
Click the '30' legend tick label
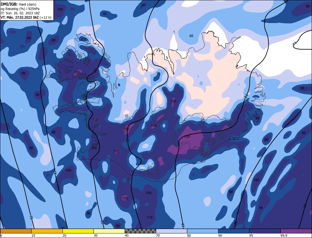[x=95, y=236]
